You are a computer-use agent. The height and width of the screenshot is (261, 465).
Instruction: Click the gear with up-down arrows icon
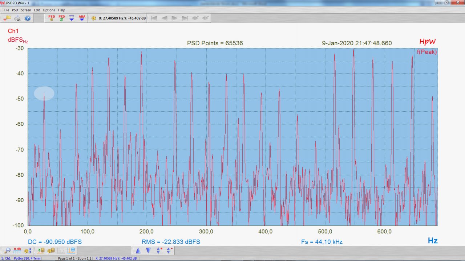(x=28, y=250)
